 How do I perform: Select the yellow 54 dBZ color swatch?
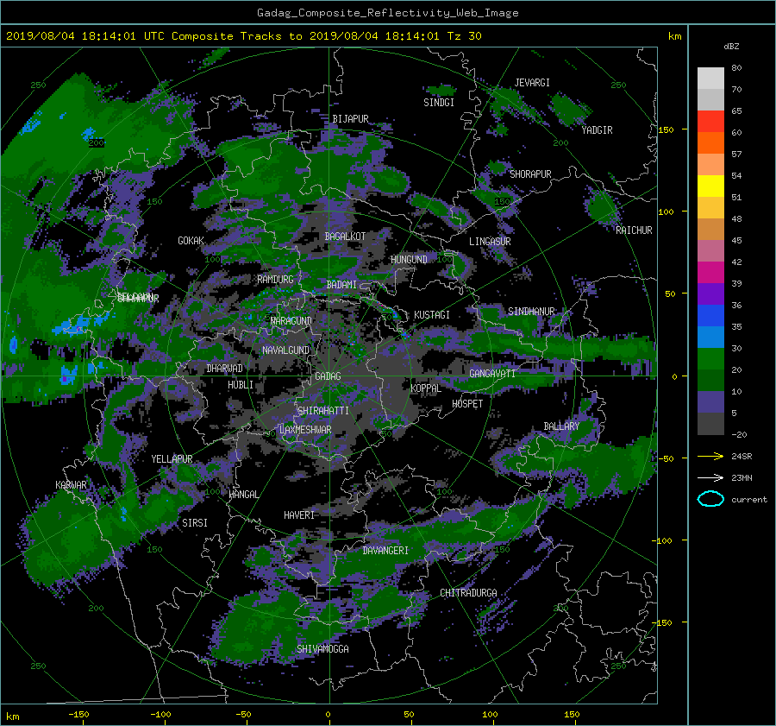[x=710, y=186]
